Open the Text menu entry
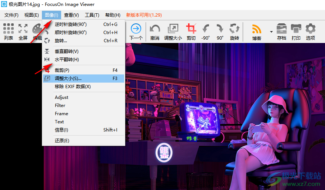 (83, 122)
